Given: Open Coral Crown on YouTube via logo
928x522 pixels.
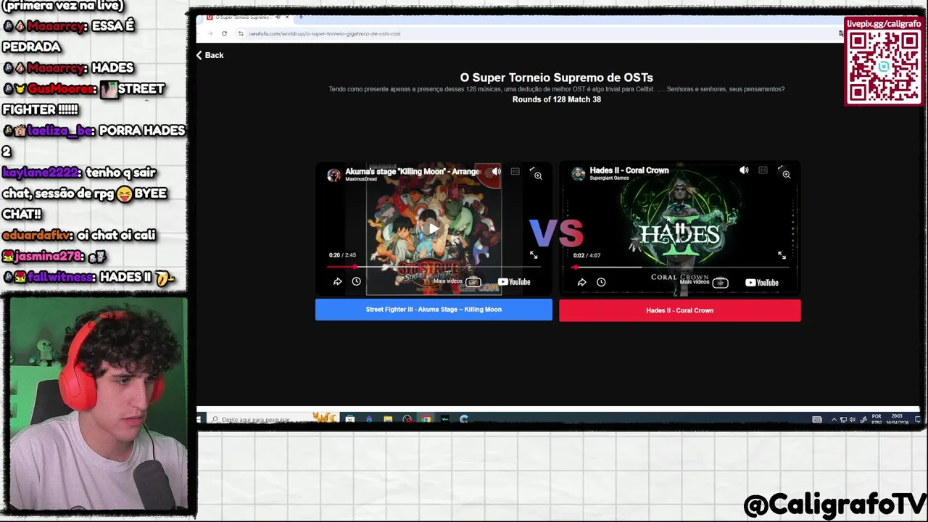Looking at the screenshot, I should point(762,283).
